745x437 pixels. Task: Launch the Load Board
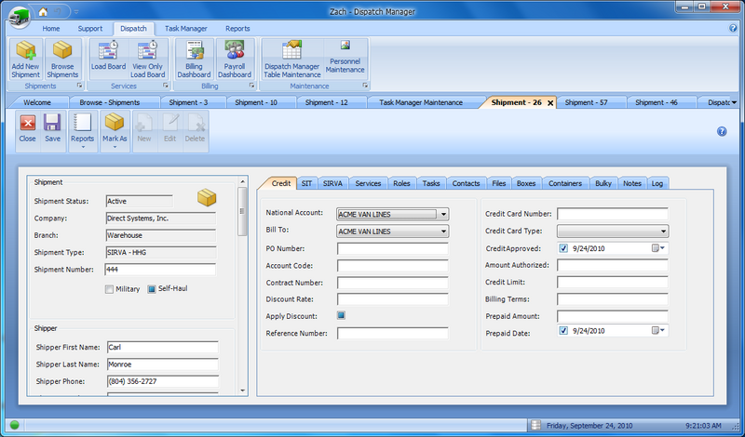click(108, 60)
